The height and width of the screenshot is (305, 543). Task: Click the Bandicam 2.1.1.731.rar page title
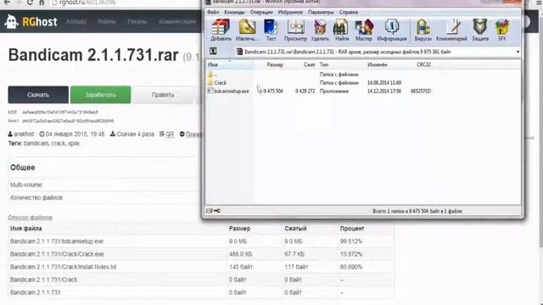pyautogui.click(x=93, y=55)
